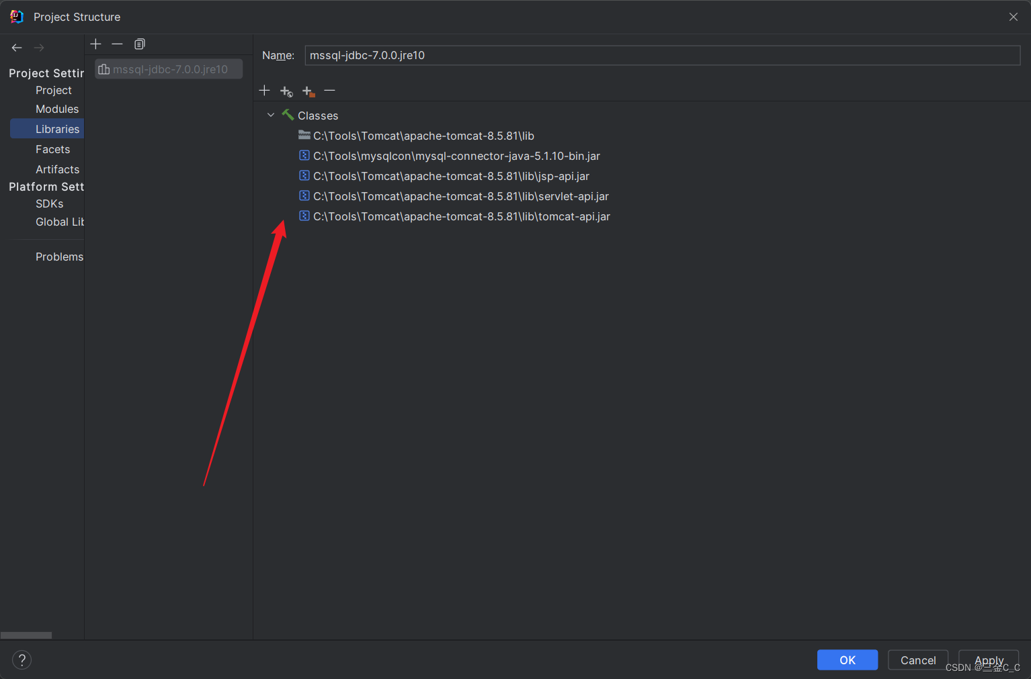
Task: Click the jar icon of jsp-api.jar
Action: tap(304, 175)
